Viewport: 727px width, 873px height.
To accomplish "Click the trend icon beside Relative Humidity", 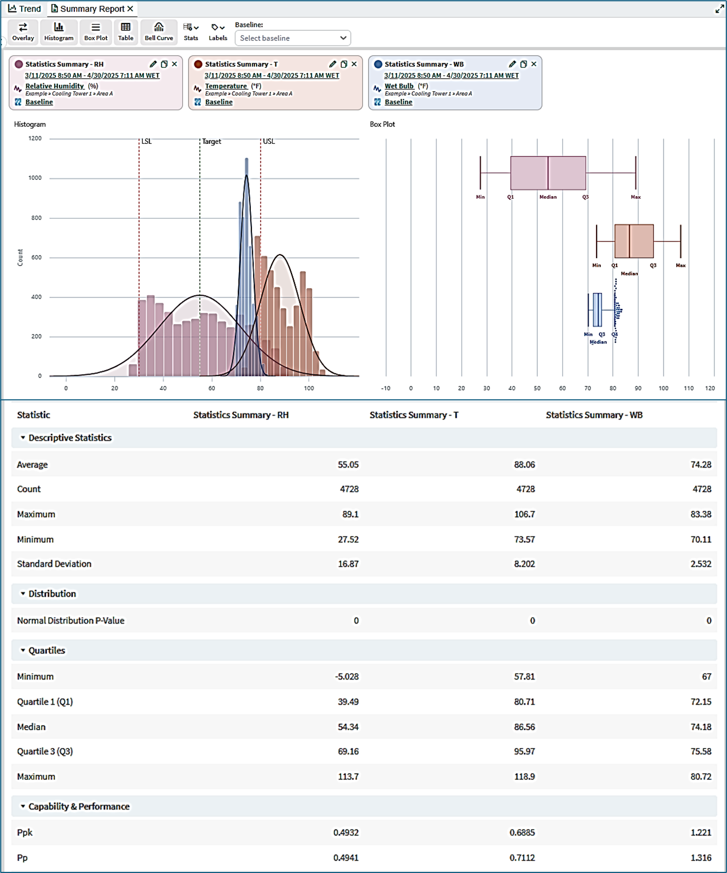I will (x=18, y=88).
